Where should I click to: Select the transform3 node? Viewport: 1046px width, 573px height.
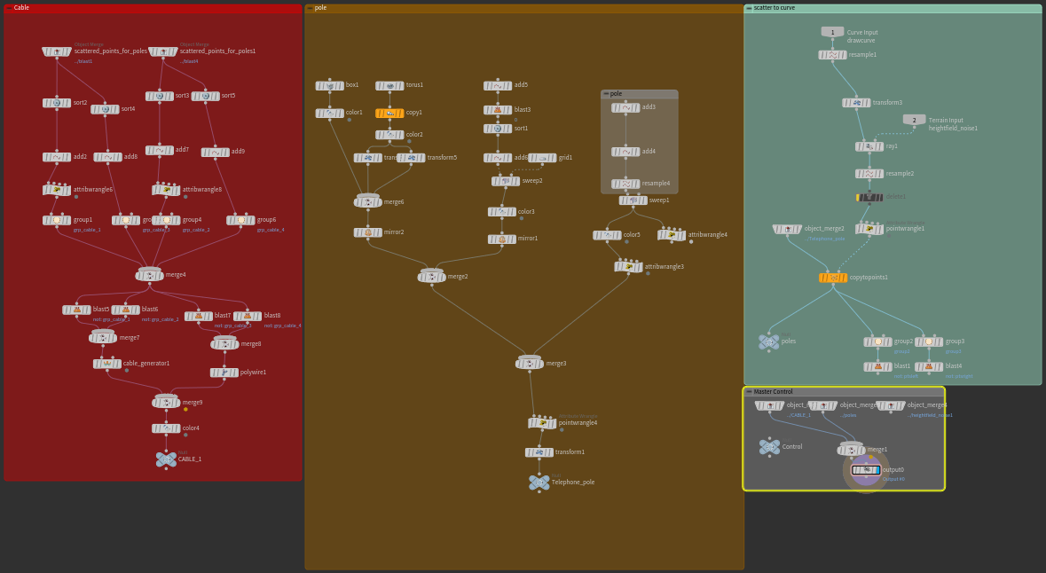tap(856, 103)
